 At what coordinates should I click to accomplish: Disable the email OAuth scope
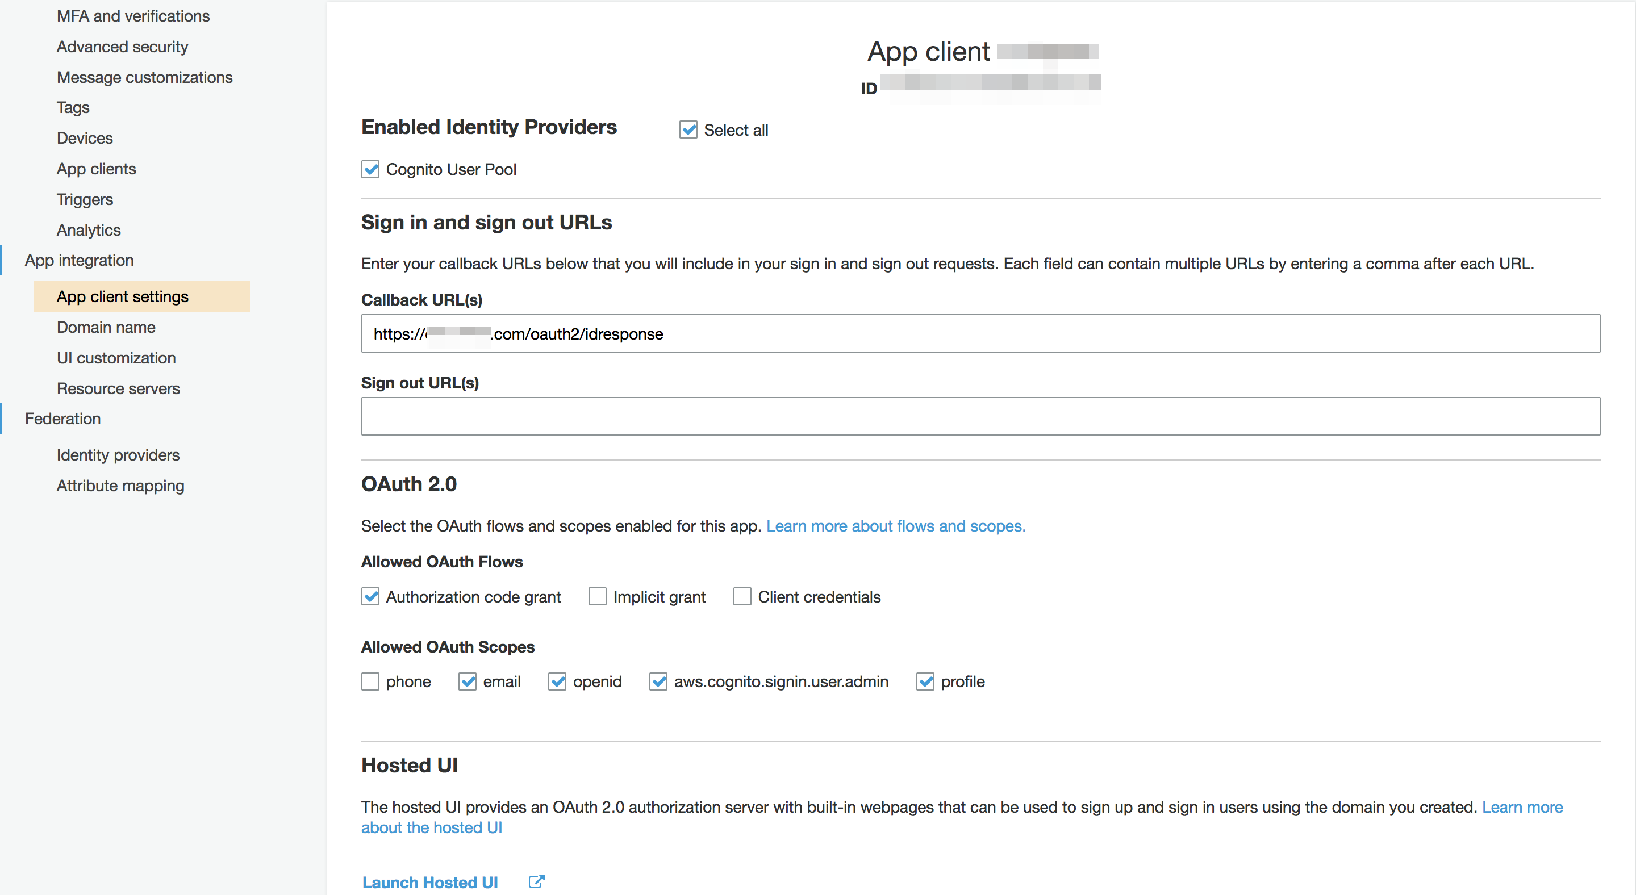(x=468, y=681)
